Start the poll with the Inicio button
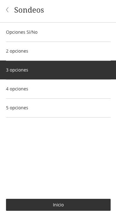Viewport: 116px width, 213px height. (58, 205)
